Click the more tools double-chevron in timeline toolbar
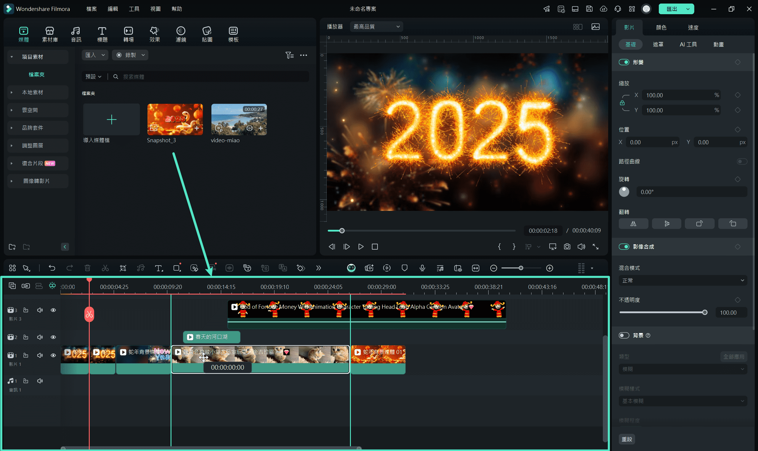Image resolution: width=758 pixels, height=451 pixels. (319, 268)
